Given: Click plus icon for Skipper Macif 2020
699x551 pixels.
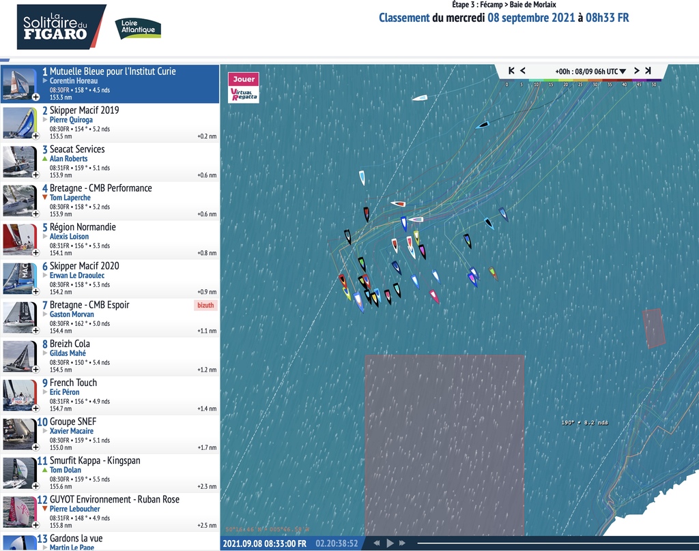Looking at the screenshot, I should coord(35,291).
